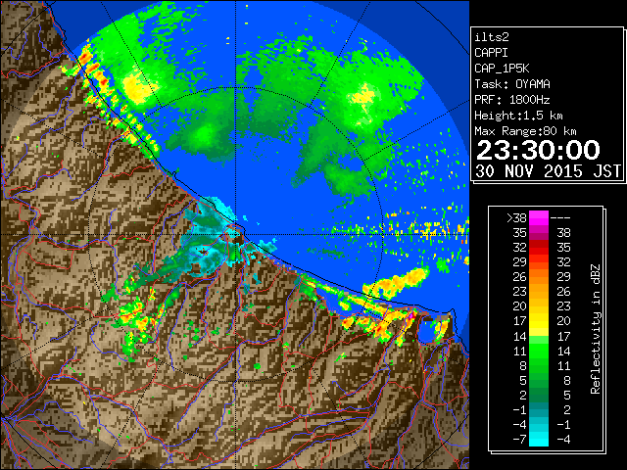Click the Height:1.5 km line

click(518, 116)
